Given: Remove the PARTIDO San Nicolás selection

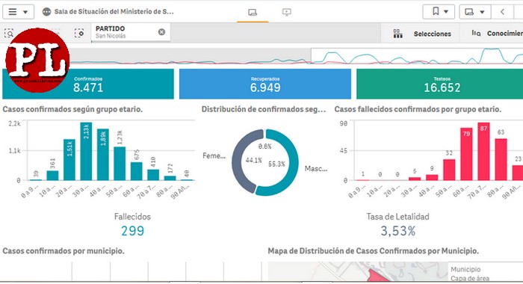Looking at the screenshot, I should [x=161, y=31].
